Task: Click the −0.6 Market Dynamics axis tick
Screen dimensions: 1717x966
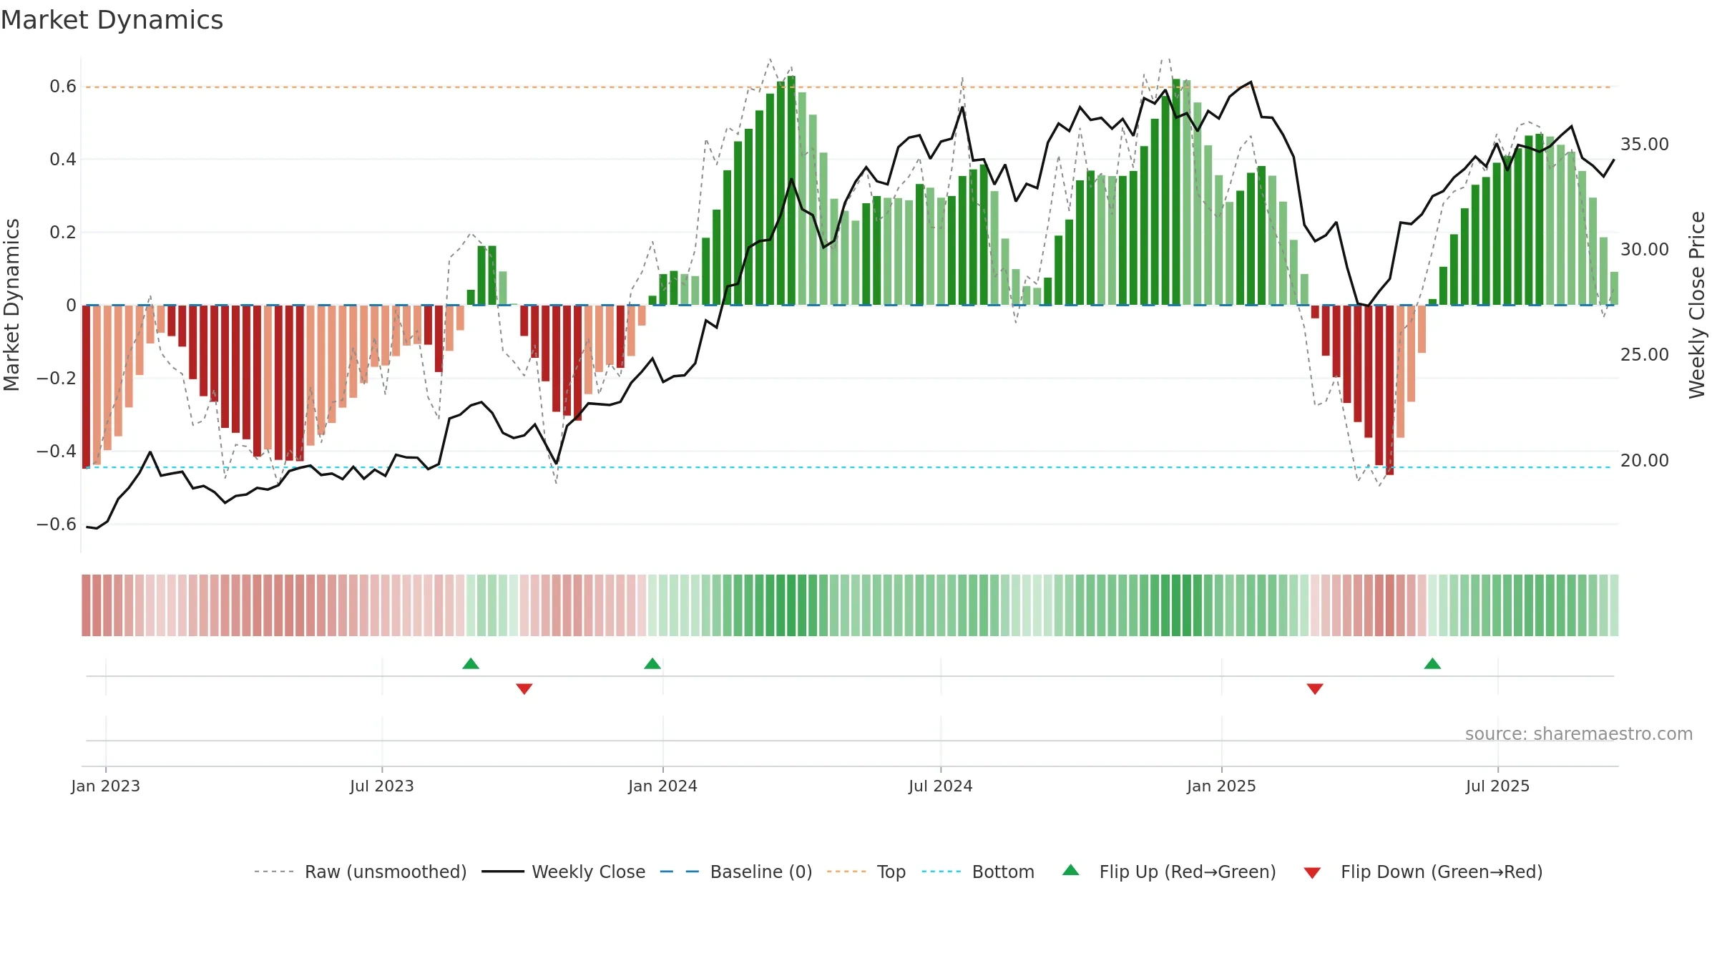Action: [57, 525]
